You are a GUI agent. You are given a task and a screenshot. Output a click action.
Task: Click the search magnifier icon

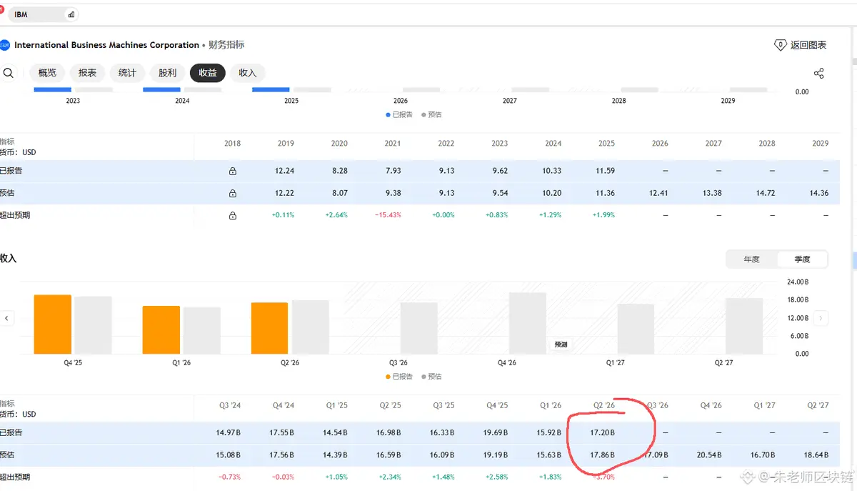pyautogui.click(x=9, y=73)
